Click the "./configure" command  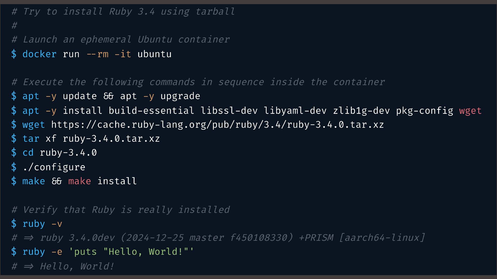(x=54, y=167)
